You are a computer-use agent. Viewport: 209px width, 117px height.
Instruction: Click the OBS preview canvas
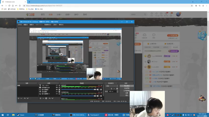click(x=75, y=54)
